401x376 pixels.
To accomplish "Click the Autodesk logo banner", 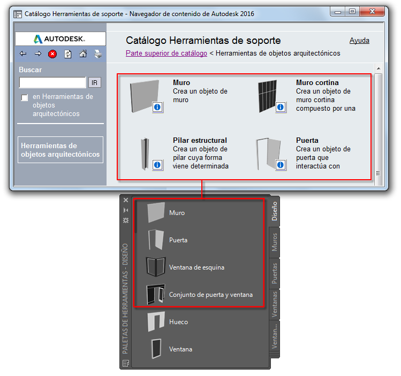I will (60, 39).
